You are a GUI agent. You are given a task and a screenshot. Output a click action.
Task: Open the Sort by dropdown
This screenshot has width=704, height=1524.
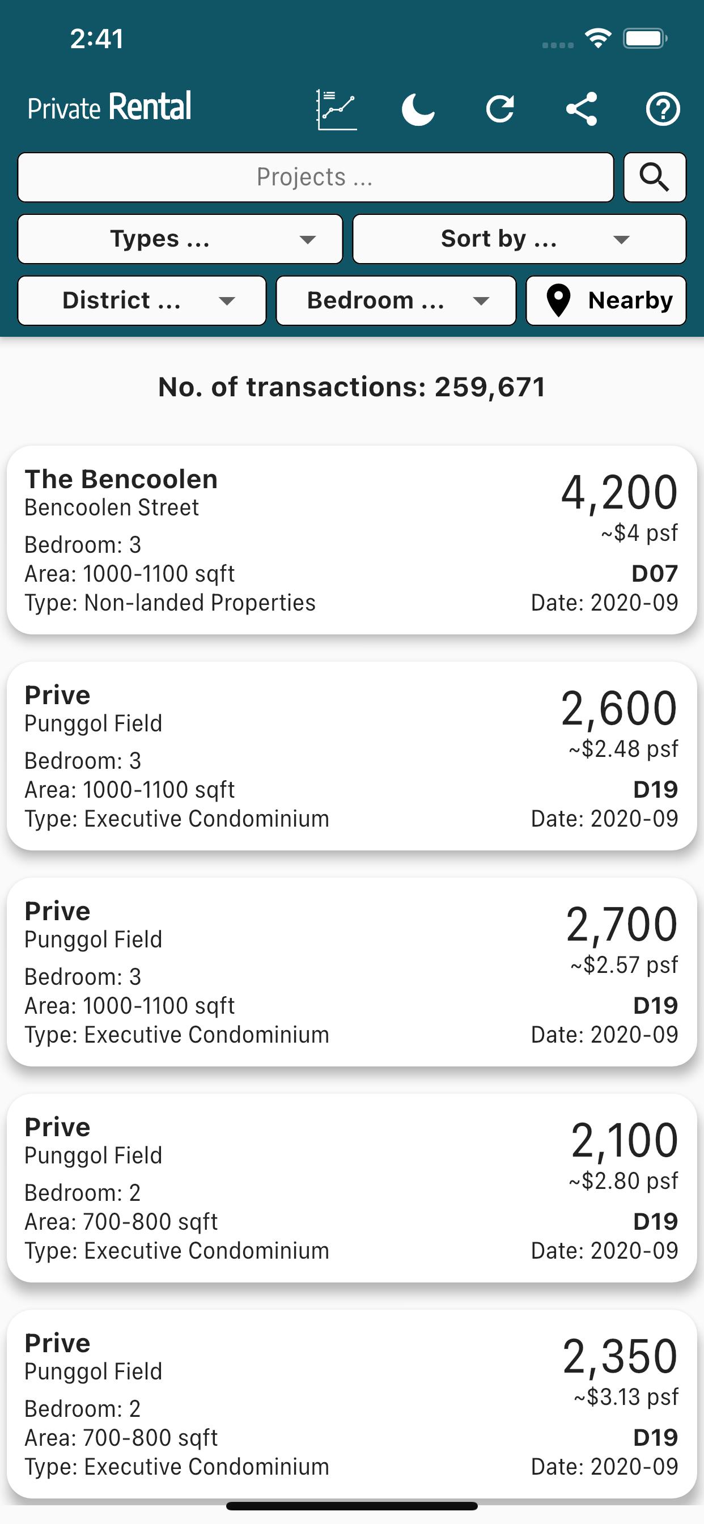click(x=519, y=239)
